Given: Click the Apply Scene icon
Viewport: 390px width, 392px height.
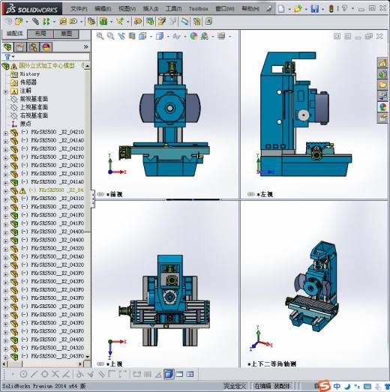Looking at the screenshot, I should click(x=205, y=36).
